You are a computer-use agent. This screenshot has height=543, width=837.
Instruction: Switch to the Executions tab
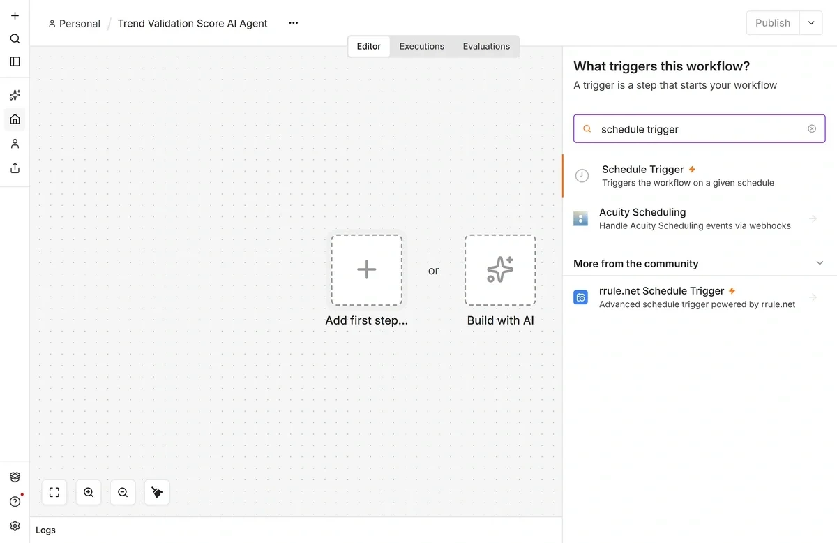tap(421, 46)
